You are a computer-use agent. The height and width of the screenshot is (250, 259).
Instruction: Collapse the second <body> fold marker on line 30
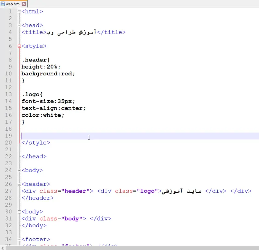point(19,212)
